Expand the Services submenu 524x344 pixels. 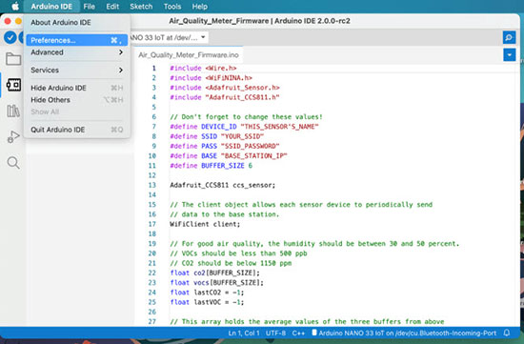click(x=77, y=70)
